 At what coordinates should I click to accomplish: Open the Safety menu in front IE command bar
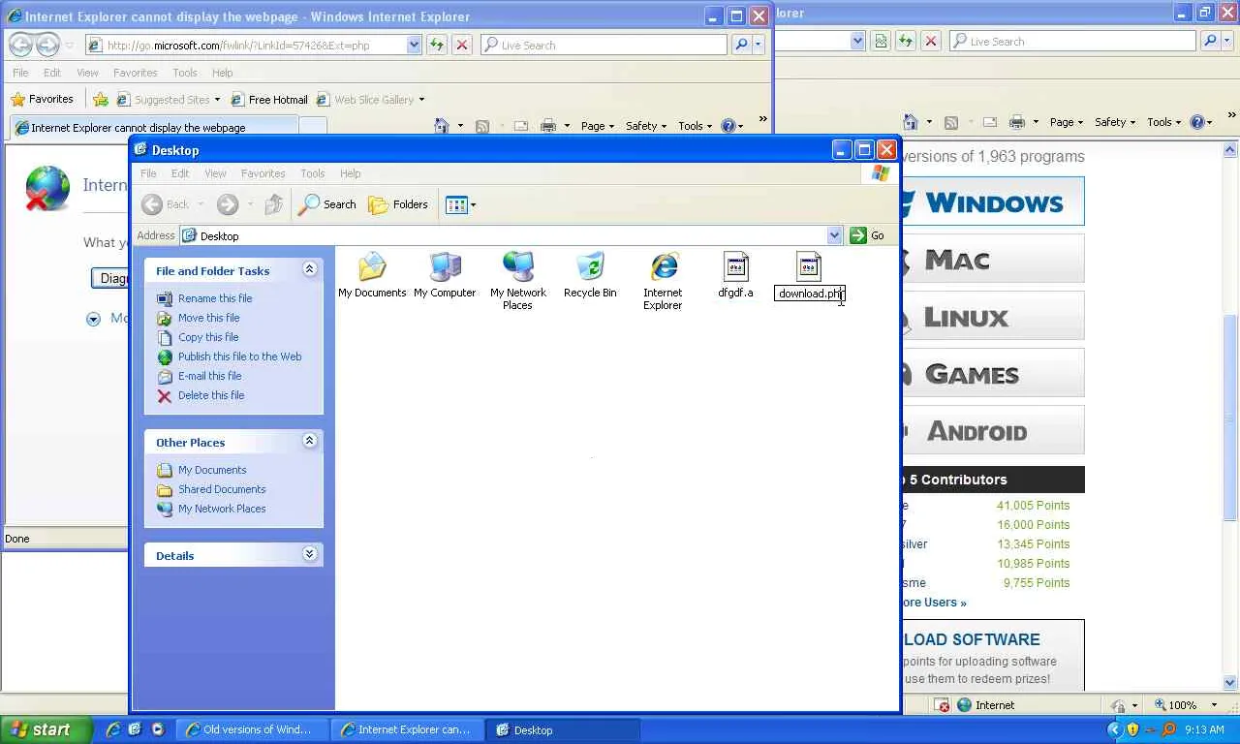(x=645, y=125)
